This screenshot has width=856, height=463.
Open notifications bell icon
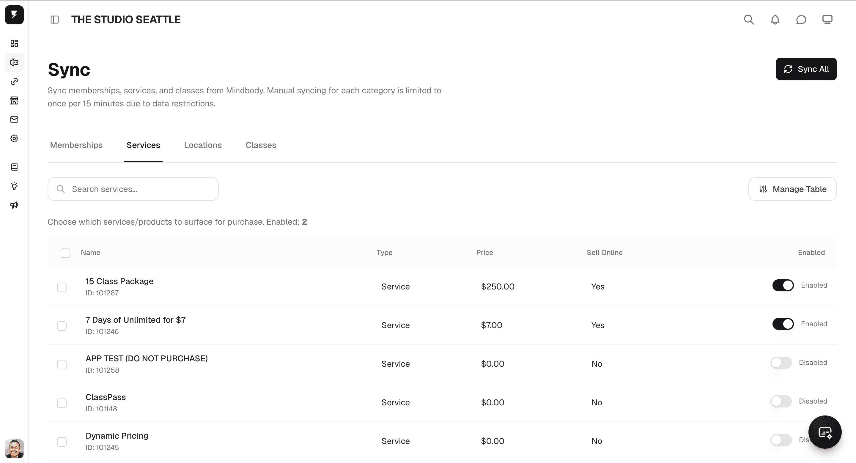click(775, 20)
